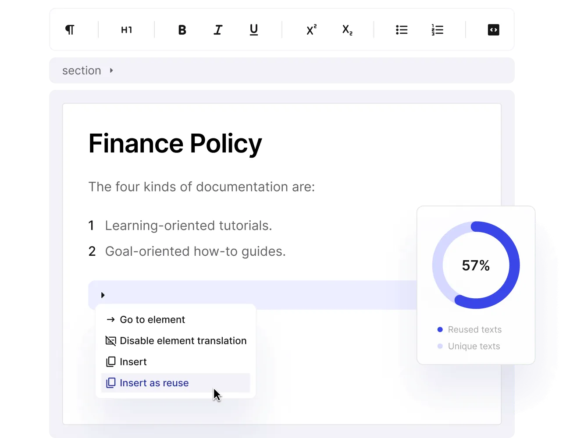Viewport: 584px width, 438px height.
Task: Select Insert as reuse
Action: click(x=175, y=383)
